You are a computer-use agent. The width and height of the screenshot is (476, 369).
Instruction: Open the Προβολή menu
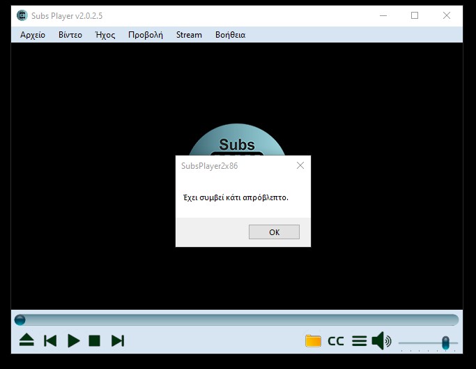(x=146, y=35)
